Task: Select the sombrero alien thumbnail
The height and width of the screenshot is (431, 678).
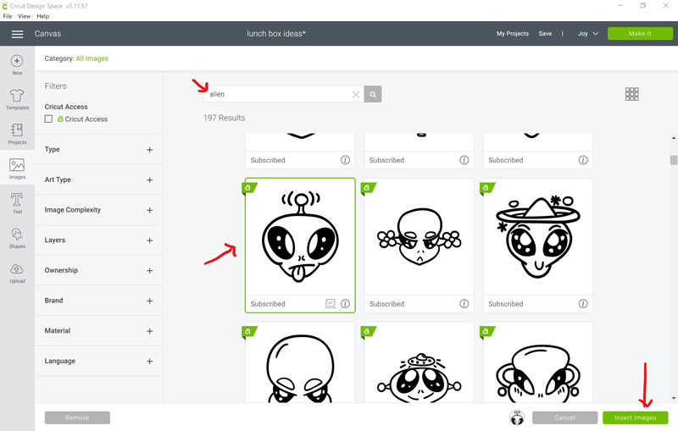Action: pyautogui.click(x=538, y=236)
